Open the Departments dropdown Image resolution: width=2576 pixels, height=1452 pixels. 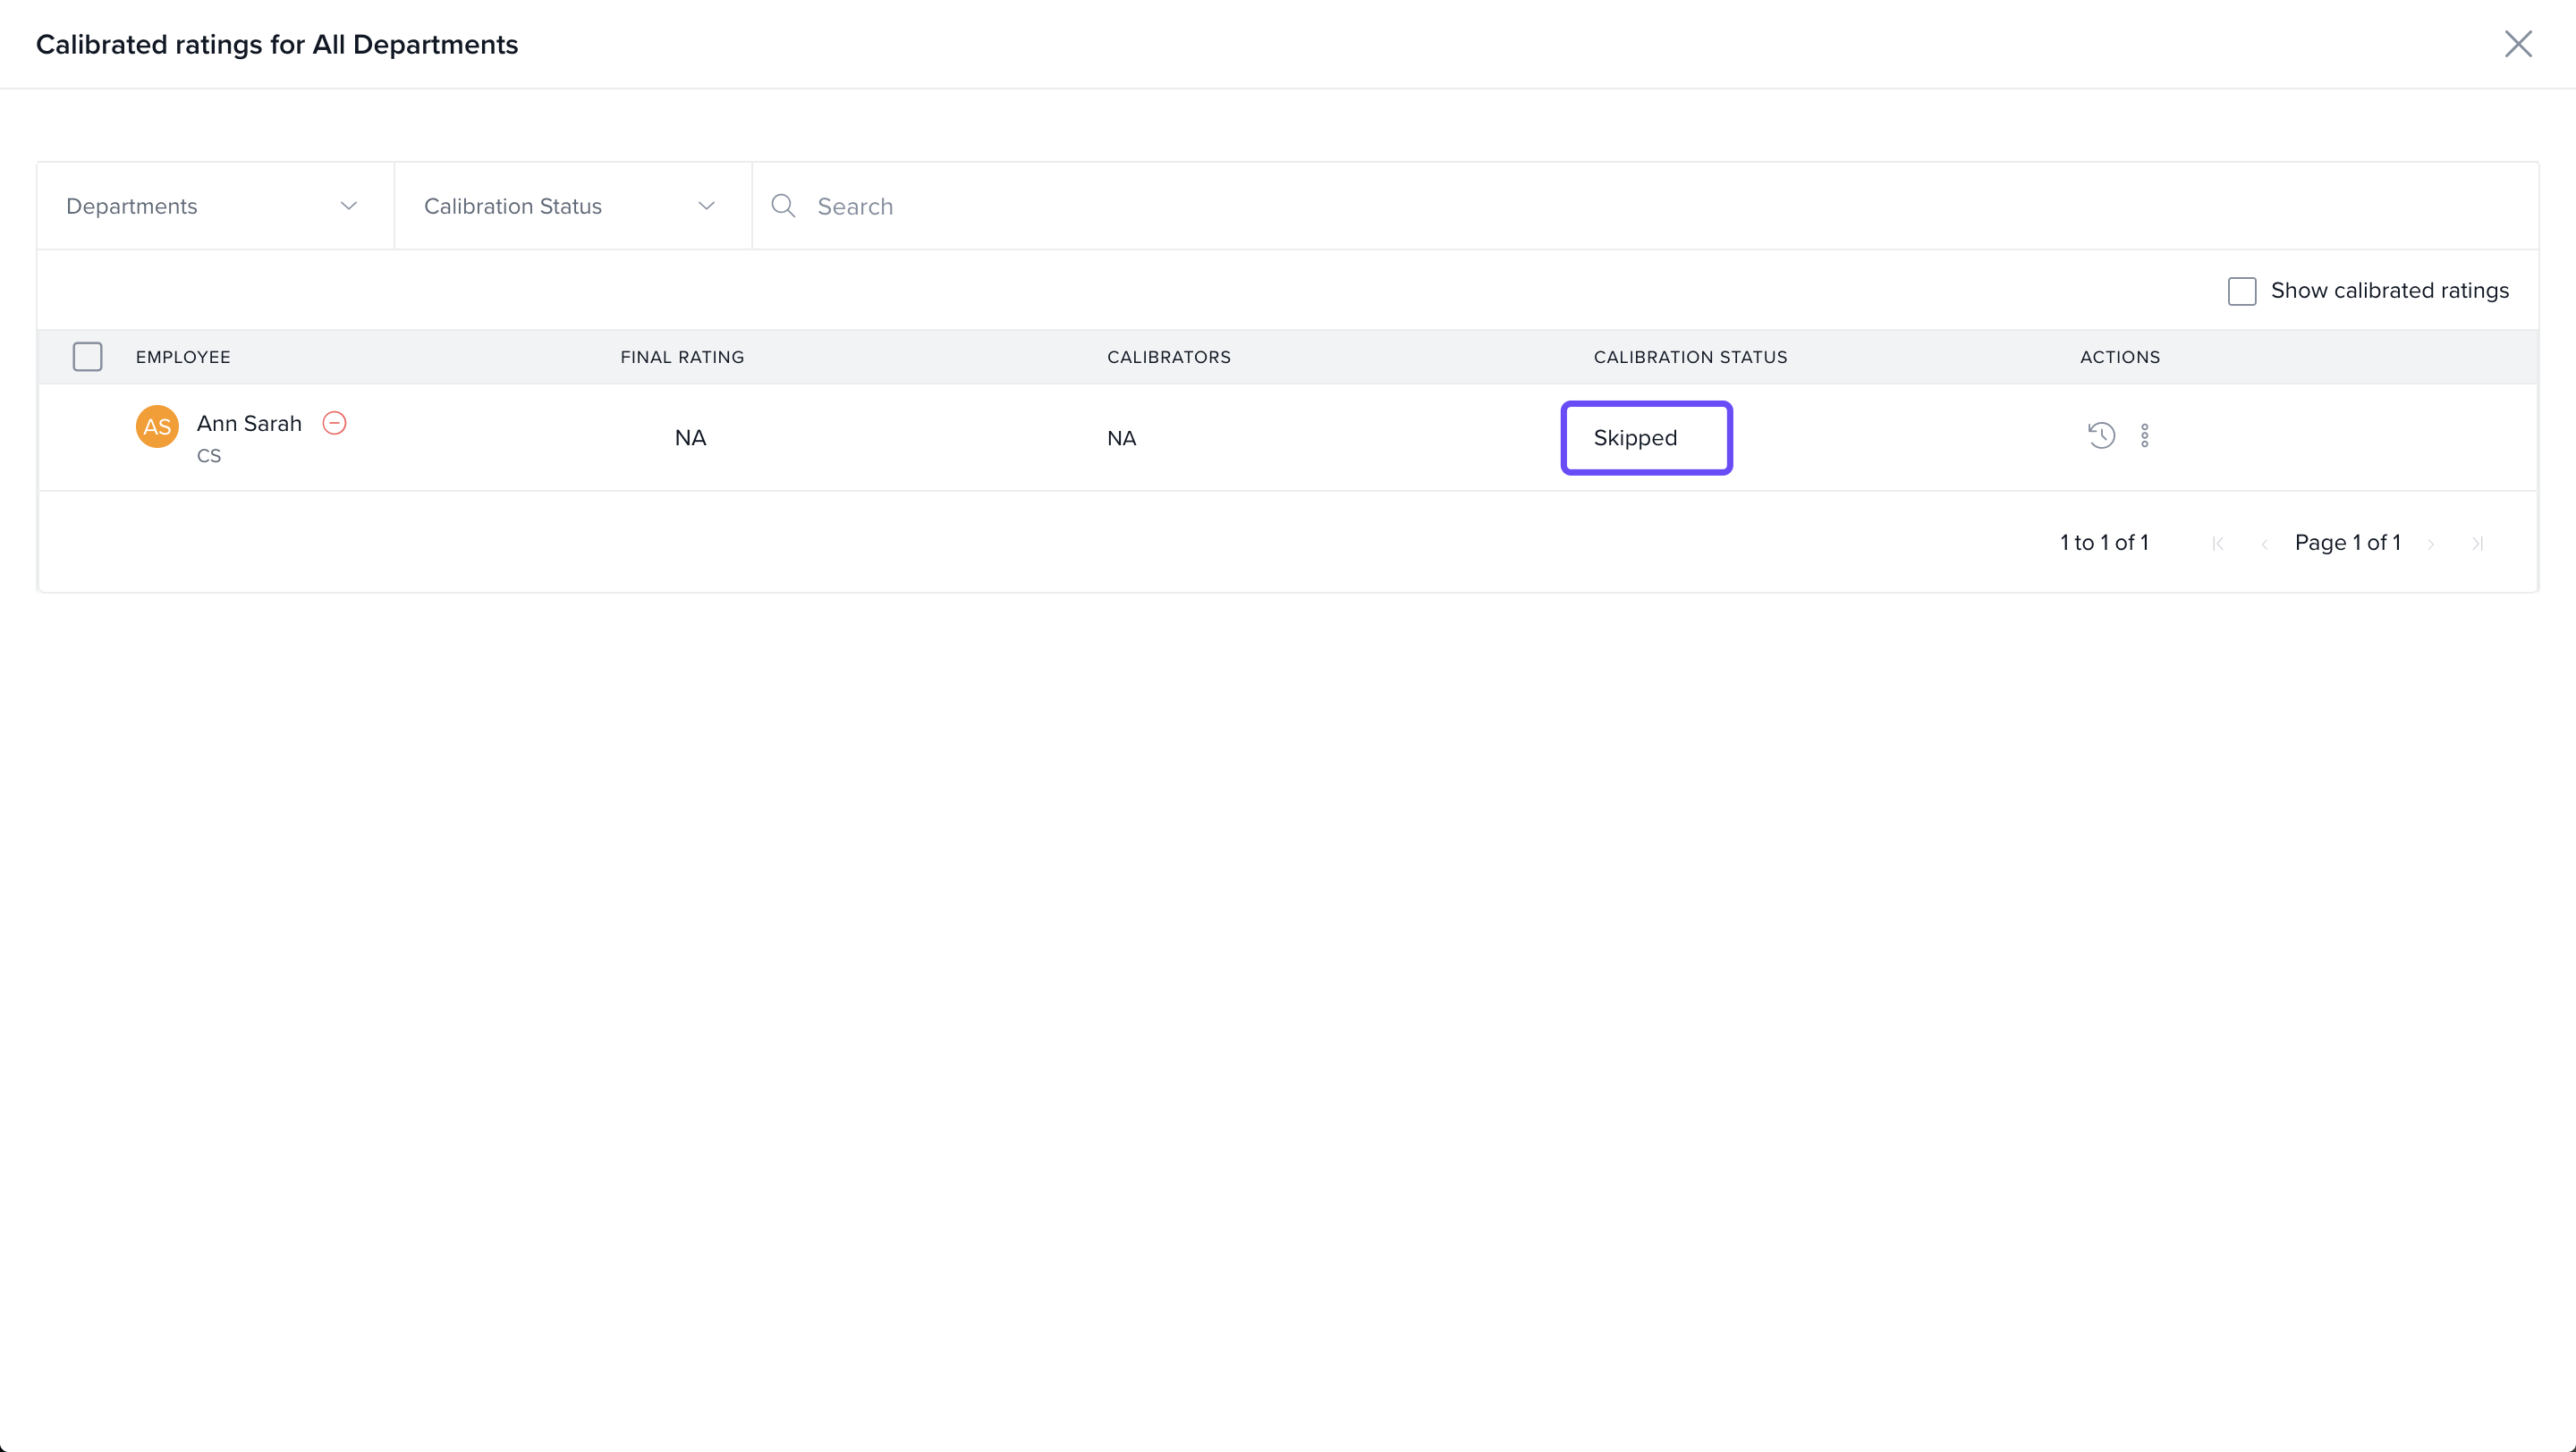click(x=215, y=206)
